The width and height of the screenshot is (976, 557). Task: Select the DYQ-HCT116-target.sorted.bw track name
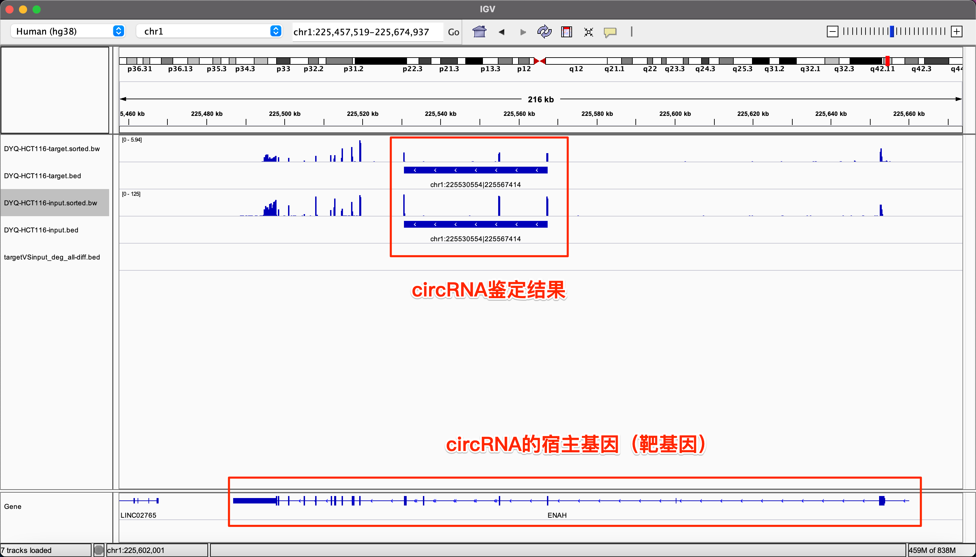52,148
